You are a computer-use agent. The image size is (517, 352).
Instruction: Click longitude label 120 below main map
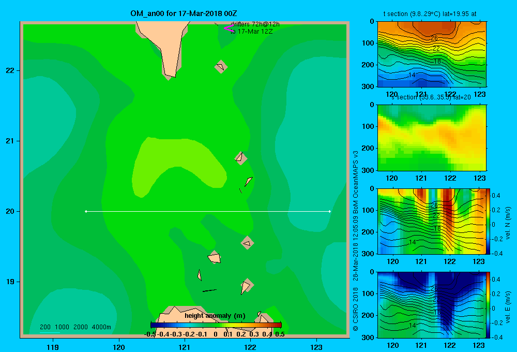tap(119, 347)
